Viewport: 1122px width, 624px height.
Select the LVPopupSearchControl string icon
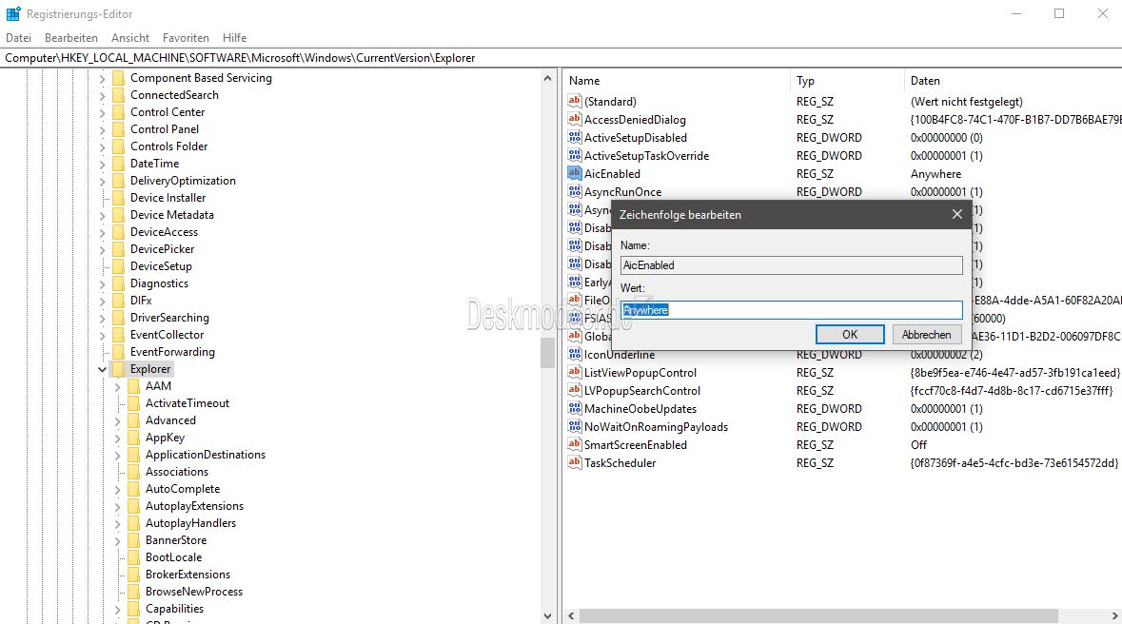coord(574,390)
